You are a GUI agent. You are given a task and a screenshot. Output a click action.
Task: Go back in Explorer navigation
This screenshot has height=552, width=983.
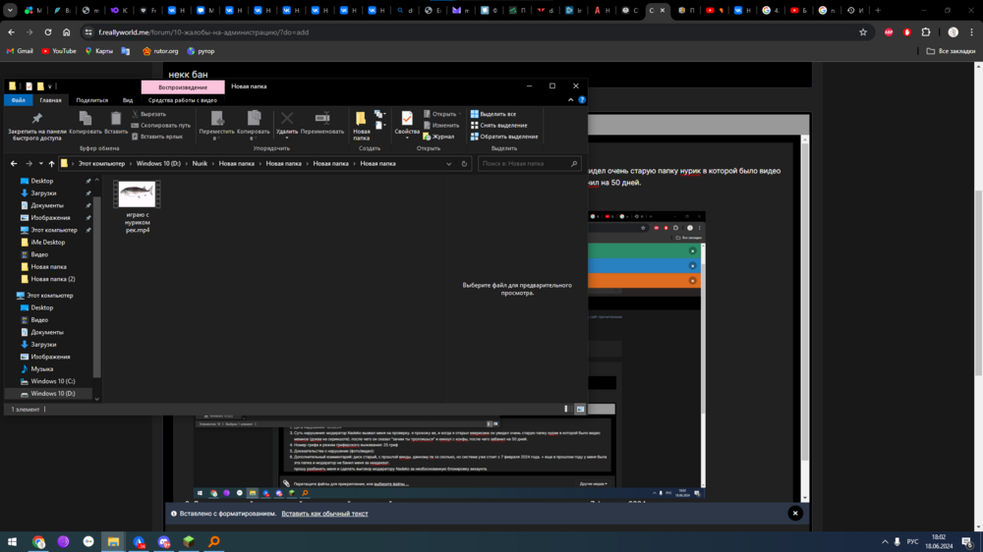pos(14,163)
